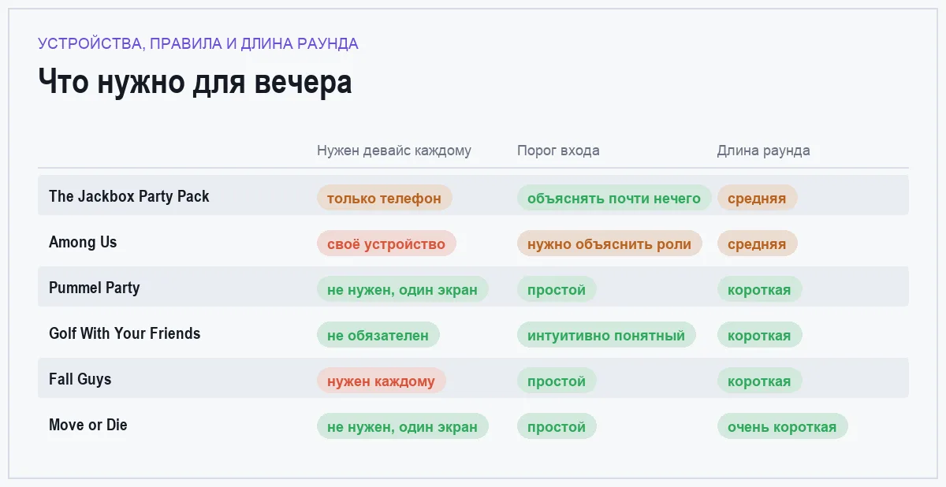Click "средняя" in The Jackbox Party Pack row

757,198
